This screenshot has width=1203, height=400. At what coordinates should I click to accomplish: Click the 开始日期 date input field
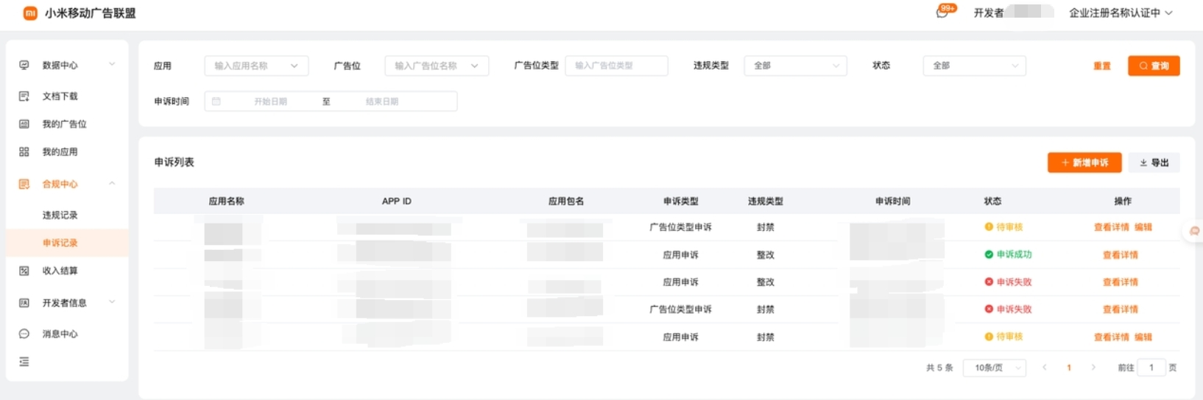[270, 101]
